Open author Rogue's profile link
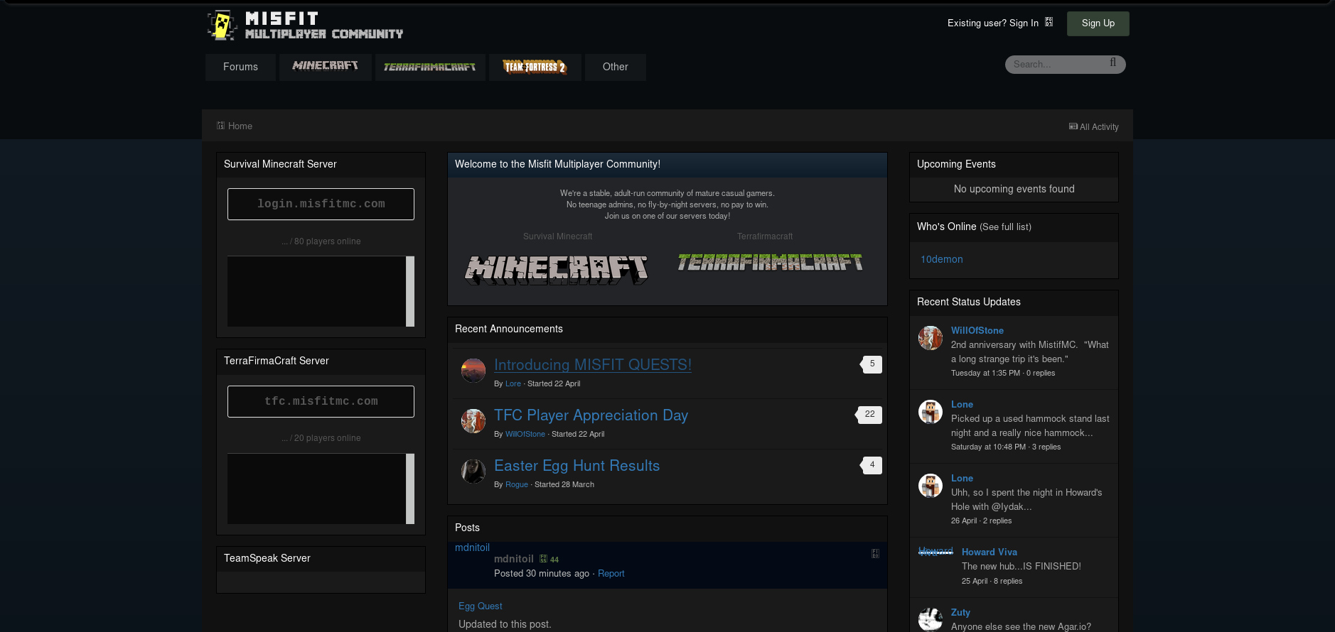Viewport: 1335px width, 632px height. [517, 485]
